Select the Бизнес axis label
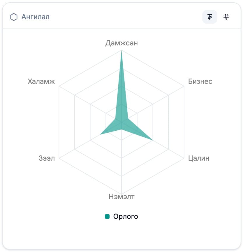 click(x=200, y=81)
